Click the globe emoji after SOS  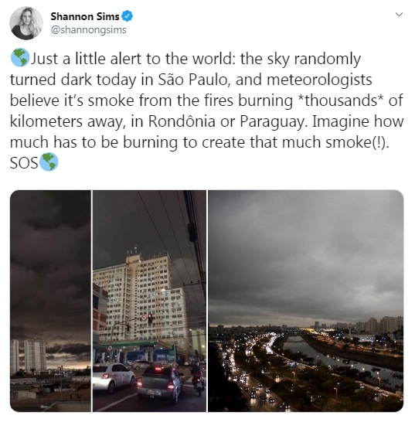(49, 162)
